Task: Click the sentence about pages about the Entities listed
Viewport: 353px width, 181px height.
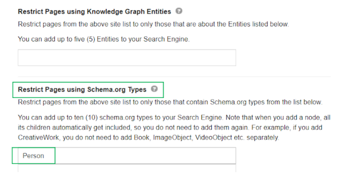Action: pos(153,24)
